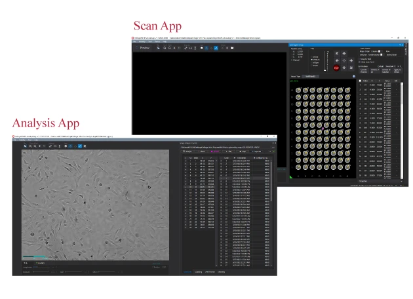Click the vertical measure icon in Scan App toolbar
The height and width of the screenshot is (299, 413).
pos(195,48)
